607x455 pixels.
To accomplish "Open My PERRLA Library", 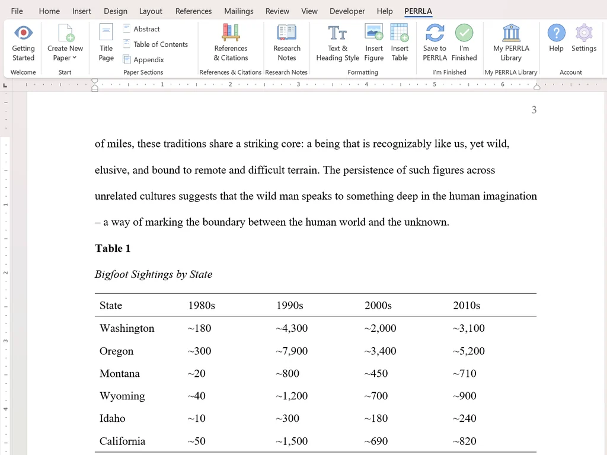I will coord(512,43).
